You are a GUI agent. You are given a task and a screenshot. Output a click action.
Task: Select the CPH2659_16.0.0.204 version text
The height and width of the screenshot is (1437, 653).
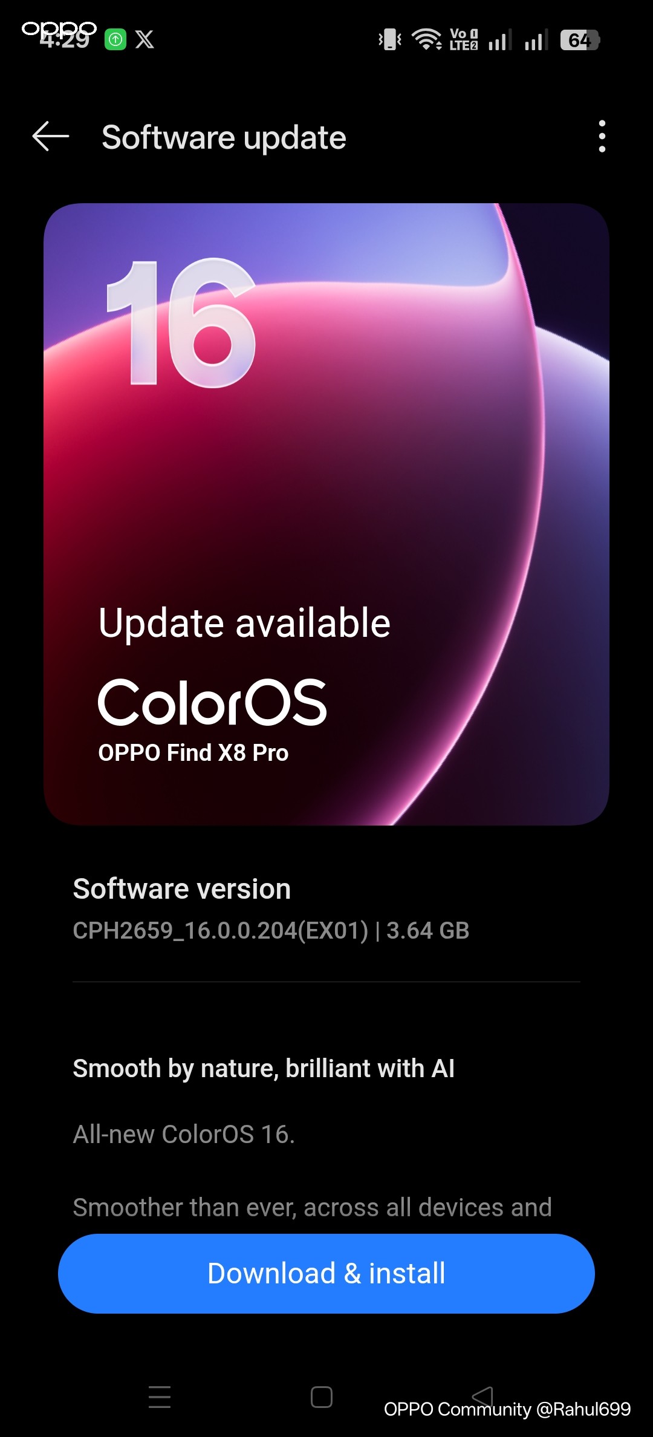tap(271, 930)
